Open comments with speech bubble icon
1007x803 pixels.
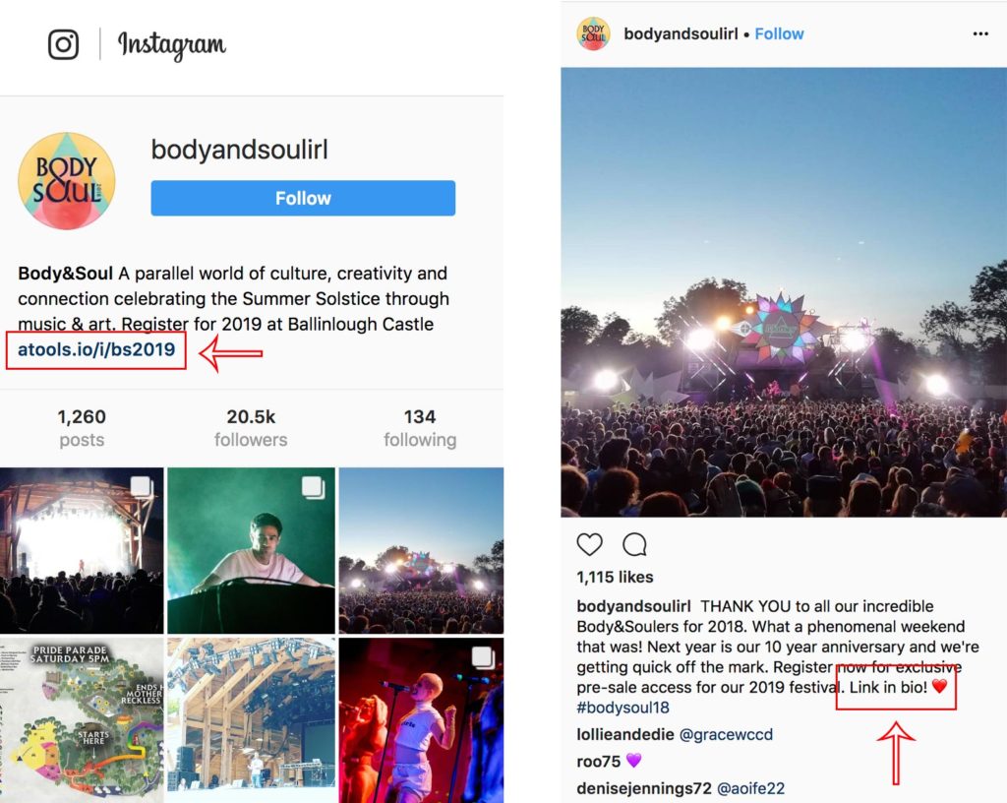(635, 544)
